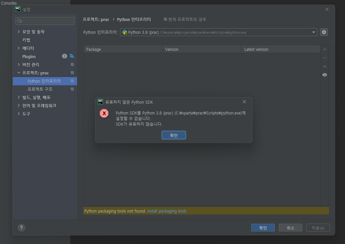
Task: Click the settings search input field
Action: (45, 21)
